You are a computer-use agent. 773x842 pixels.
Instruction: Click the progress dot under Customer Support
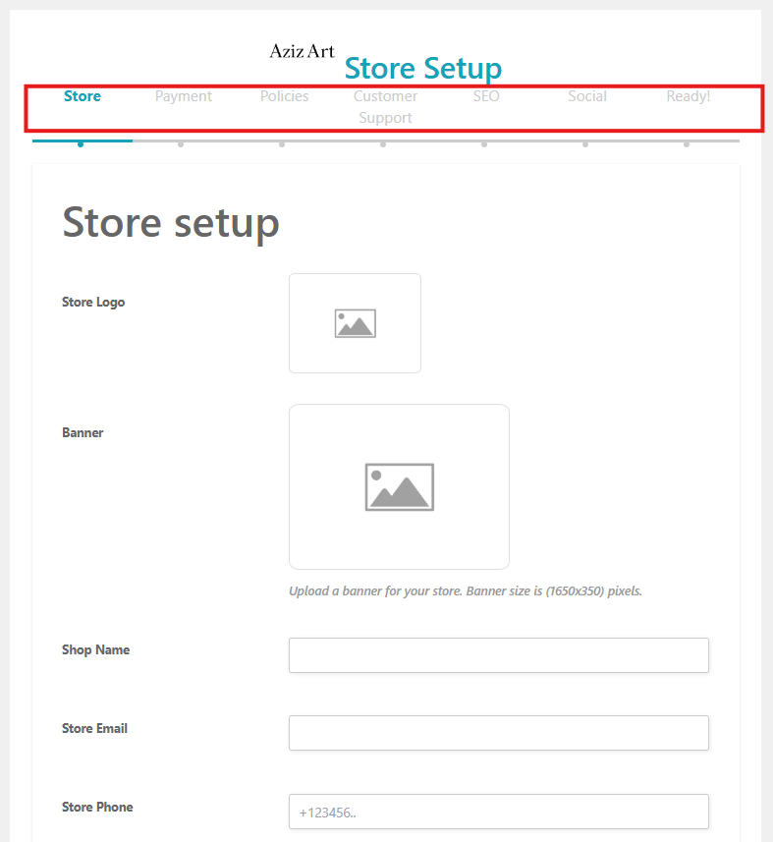(x=383, y=144)
